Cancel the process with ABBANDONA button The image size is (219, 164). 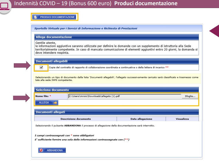click(x=55, y=150)
